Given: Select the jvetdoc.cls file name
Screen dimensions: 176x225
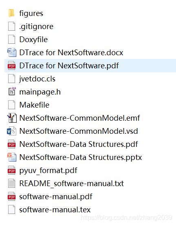Looking at the screenshot, I should tap(37, 79).
